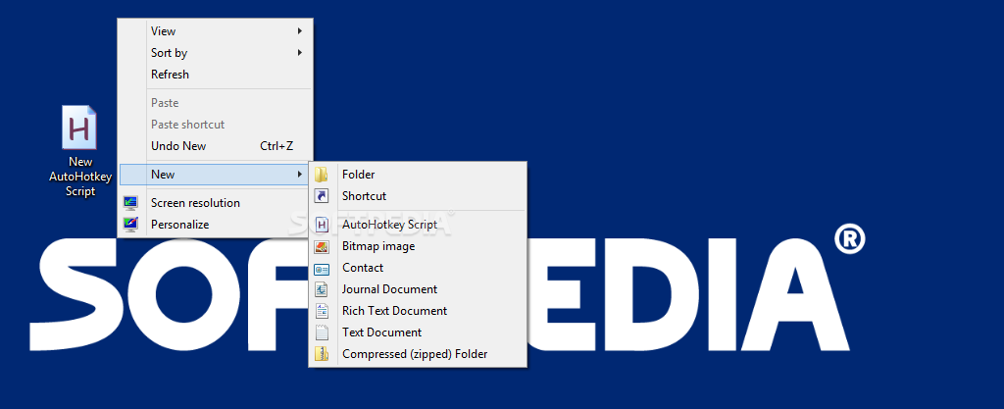This screenshot has width=1004, height=409.
Task: Click the AutoHotkey Script H icon
Action: point(322,225)
